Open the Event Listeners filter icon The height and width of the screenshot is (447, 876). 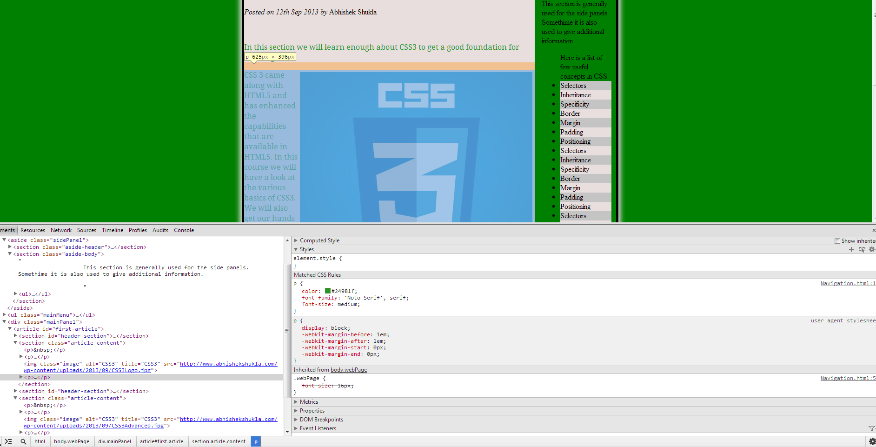(x=871, y=428)
